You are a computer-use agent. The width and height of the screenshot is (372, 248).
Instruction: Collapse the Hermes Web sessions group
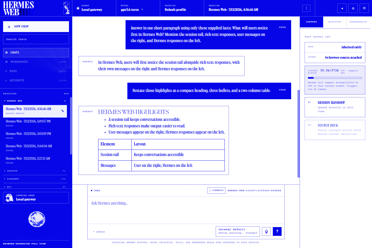click(x=35, y=101)
